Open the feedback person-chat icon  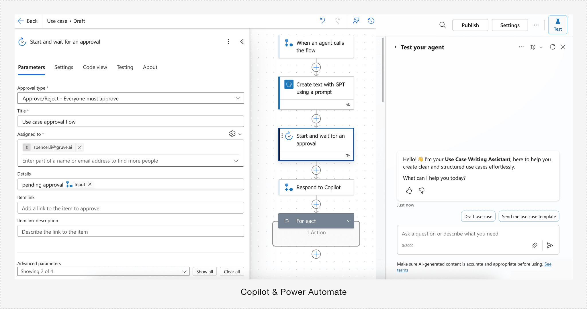(x=356, y=21)
